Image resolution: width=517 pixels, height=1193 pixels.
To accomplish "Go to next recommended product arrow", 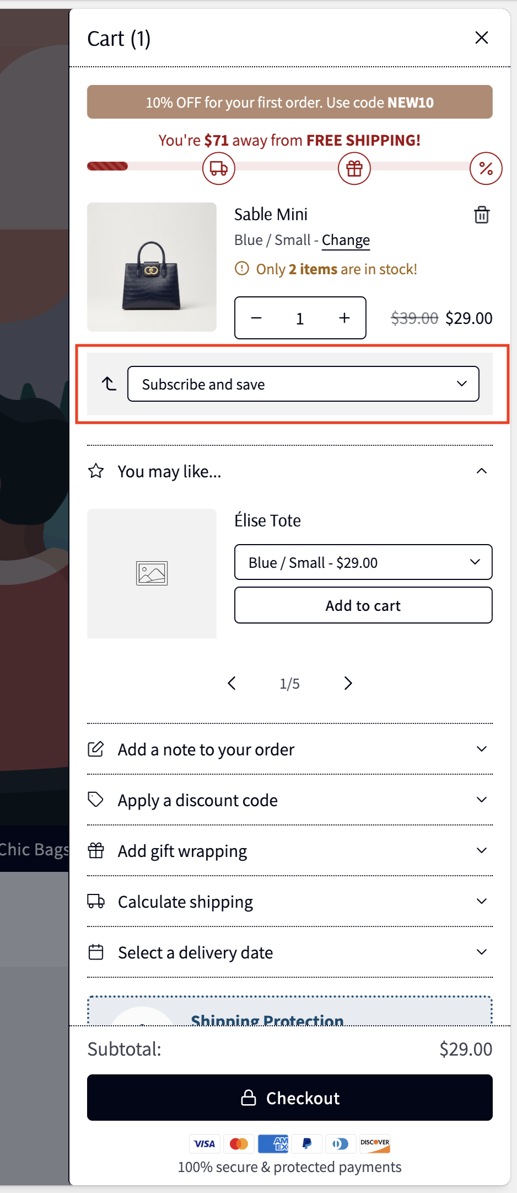I will tap(348, 683).
